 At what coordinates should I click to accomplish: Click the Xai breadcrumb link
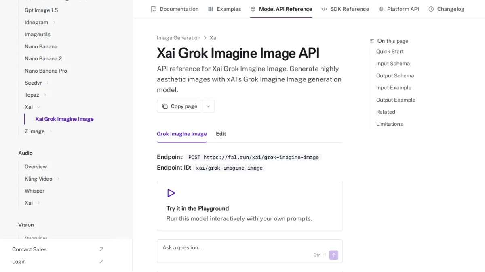click(x=213, y=38)
